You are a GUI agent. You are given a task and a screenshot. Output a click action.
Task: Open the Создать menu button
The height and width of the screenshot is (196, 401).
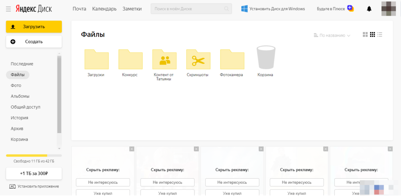pos(34,42)
